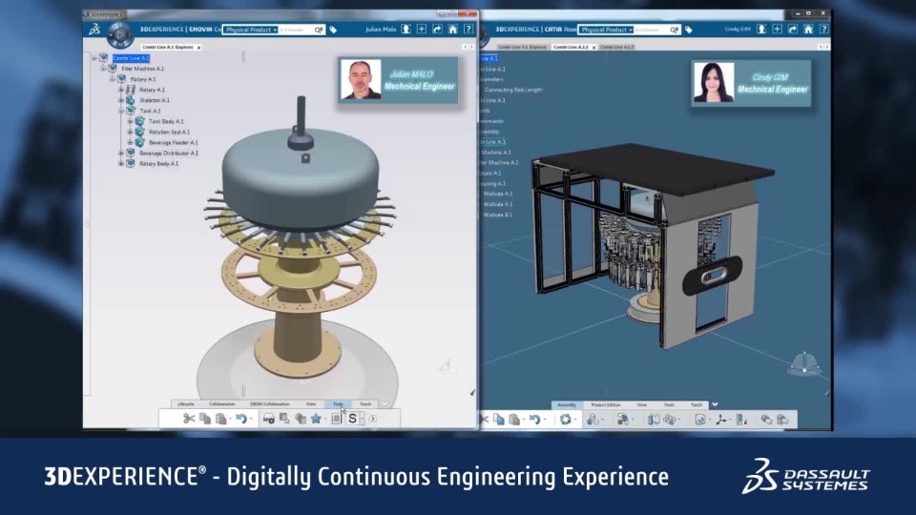Click the Update cycle icon in CATIA toolbar
This screenshot has height=515, width=916.
565,420
